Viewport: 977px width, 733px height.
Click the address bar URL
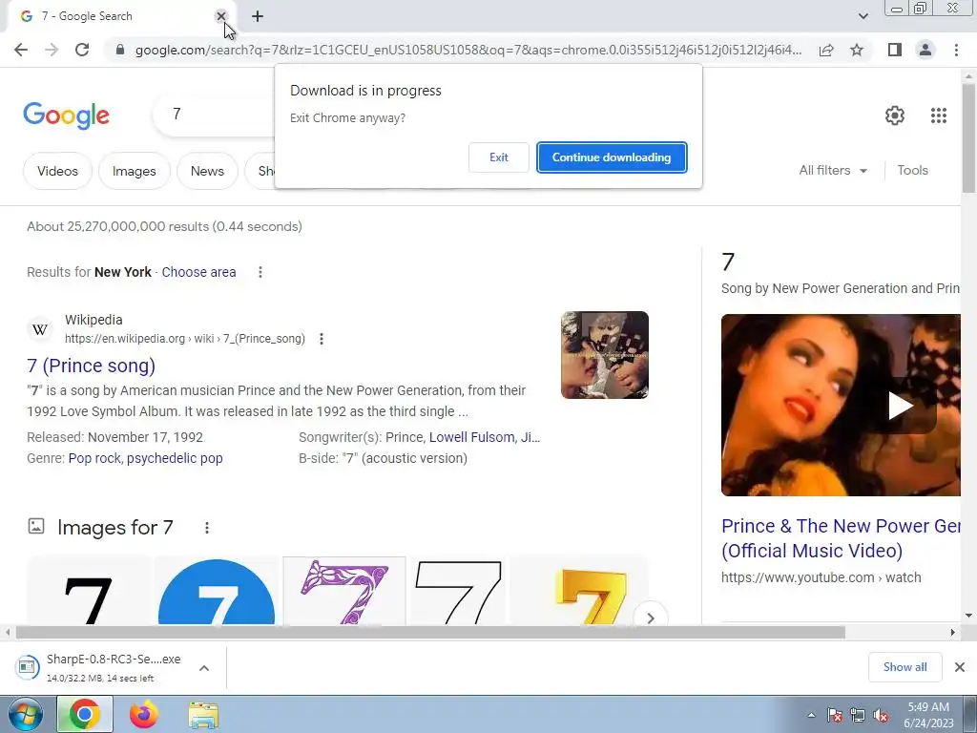tap(468, 50)
